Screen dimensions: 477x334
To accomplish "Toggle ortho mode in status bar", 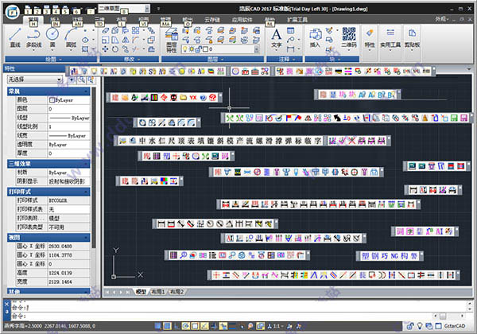I will pos(176,326).
